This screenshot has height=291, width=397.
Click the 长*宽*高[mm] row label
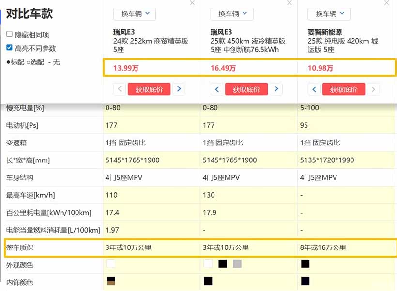click(28, 160)
